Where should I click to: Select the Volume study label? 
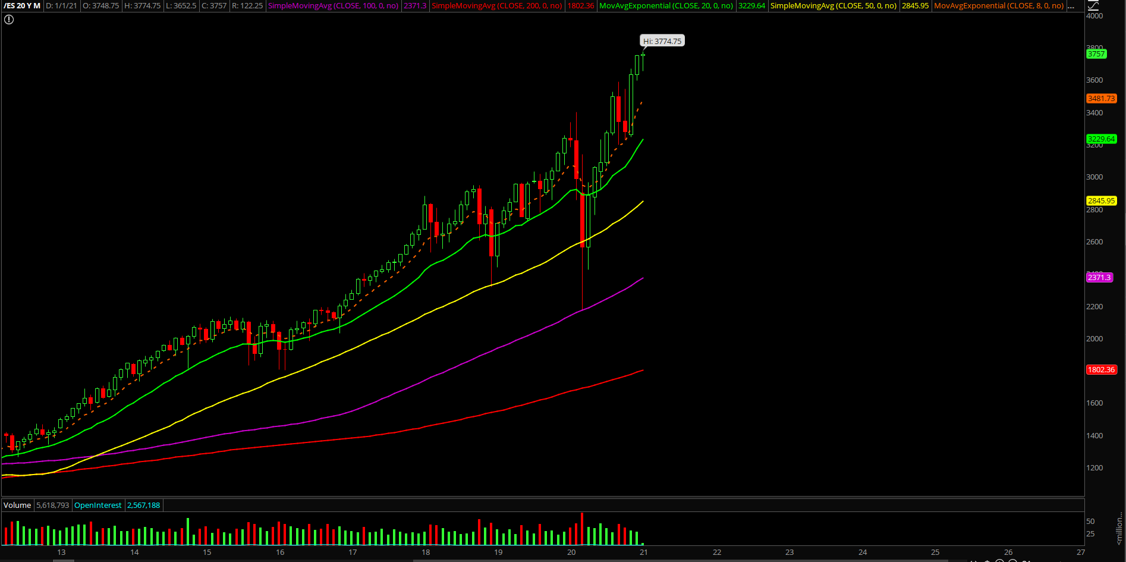[17, 505]
